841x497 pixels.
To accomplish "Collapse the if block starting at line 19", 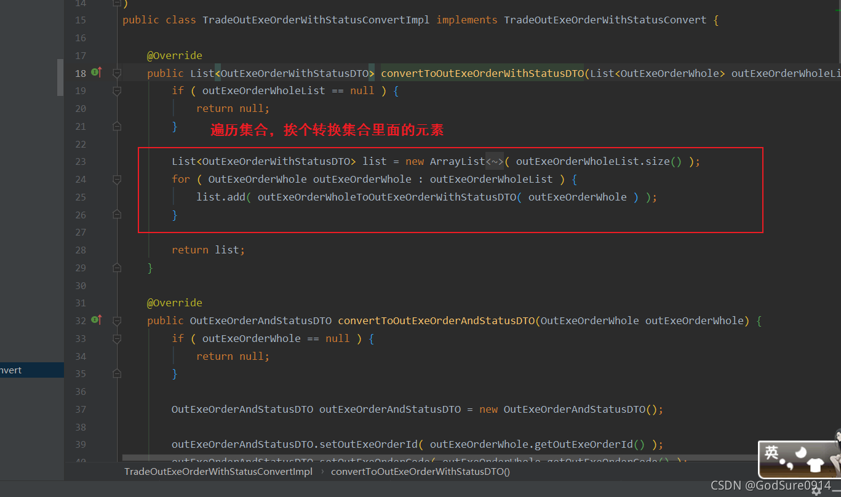I will tap(117, 90).
